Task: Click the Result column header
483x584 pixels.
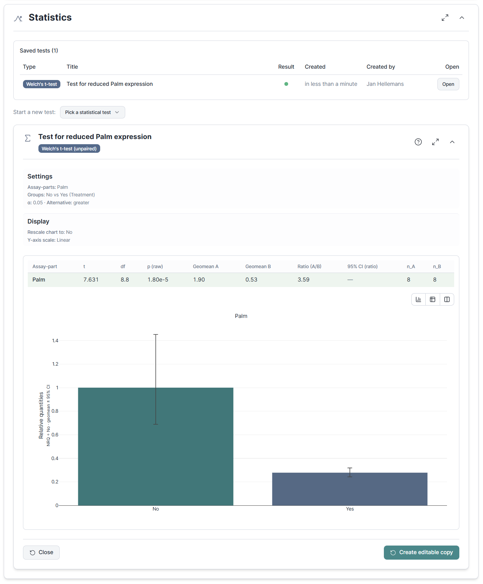Action: 286,67
